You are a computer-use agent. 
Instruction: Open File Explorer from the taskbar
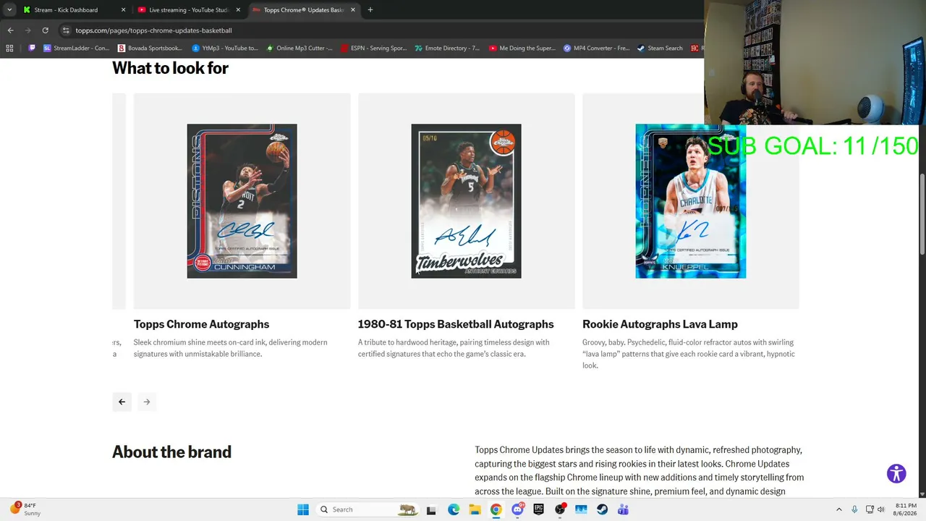(x=475, y=509)
